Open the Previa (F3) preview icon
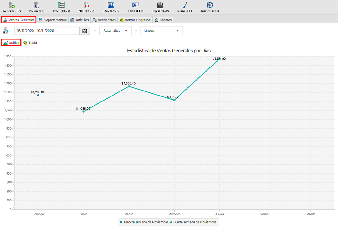Image resolution: width=338 pixels, height=227 pixels. coord(37,5)
